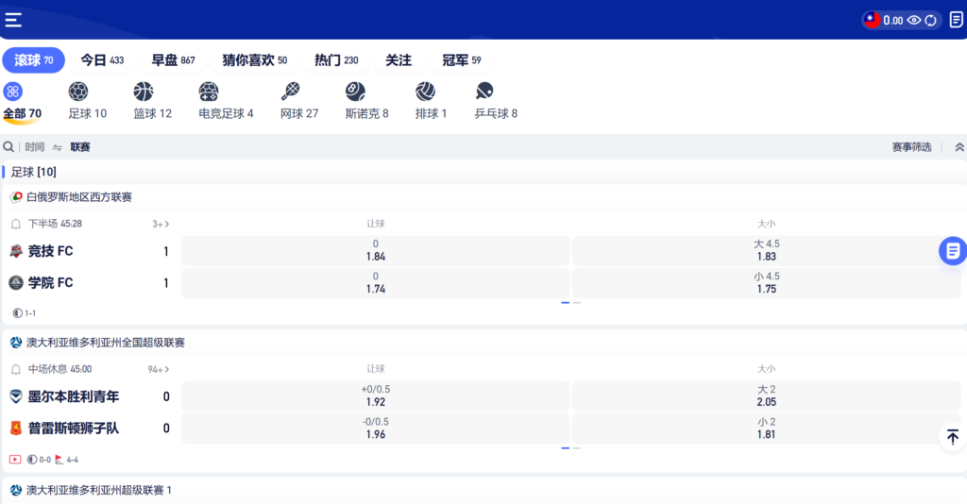Switch odds page dots under 竞技 FC match
Viewport: 967px width, 504px height.
(570, 303)
